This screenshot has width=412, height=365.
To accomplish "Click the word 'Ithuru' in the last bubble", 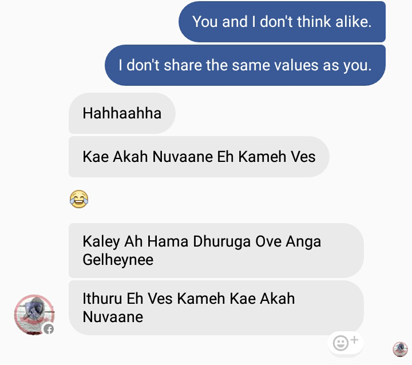I will (x=102, y=299).
